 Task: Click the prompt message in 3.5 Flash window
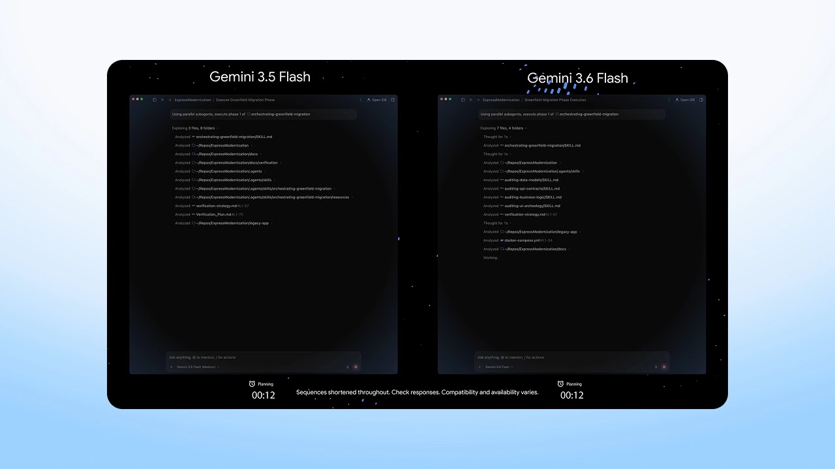(264, 114)
